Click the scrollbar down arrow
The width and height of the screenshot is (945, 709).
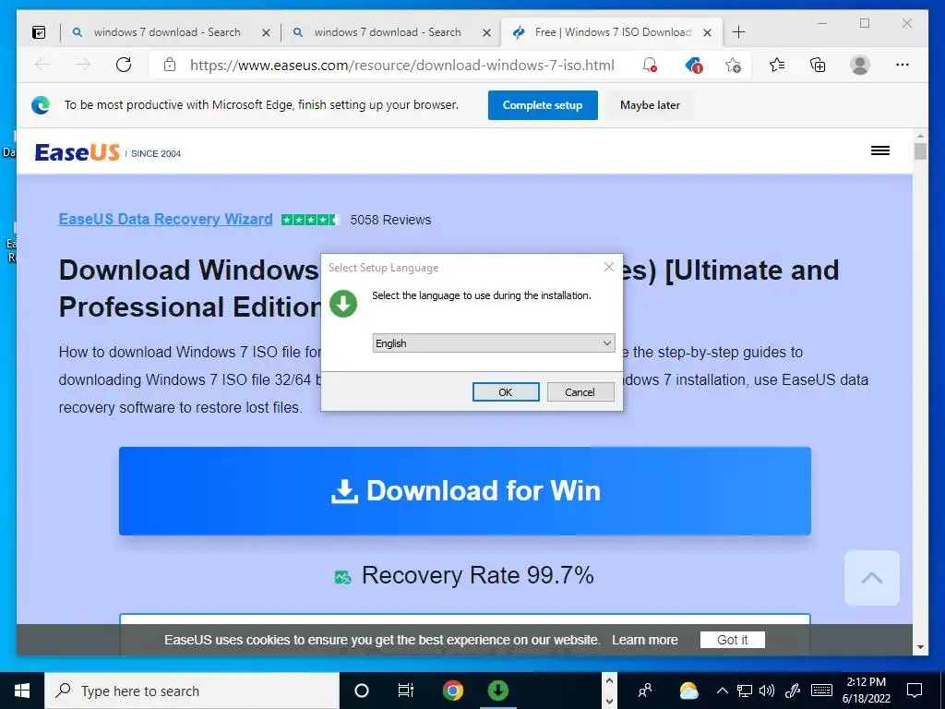point(920,647)
